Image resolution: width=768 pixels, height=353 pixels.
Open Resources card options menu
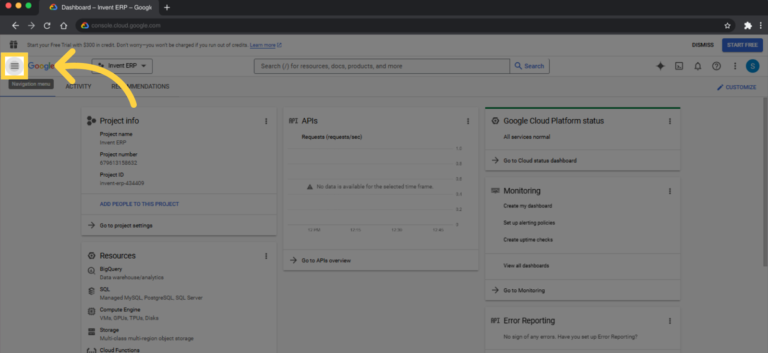266,256
